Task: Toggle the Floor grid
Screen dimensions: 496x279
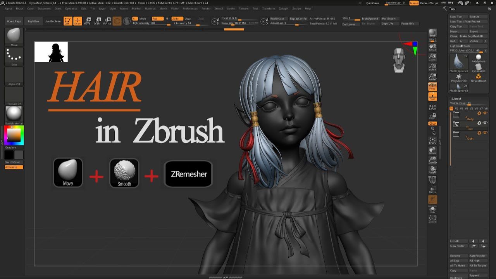Action: point(432,96)
